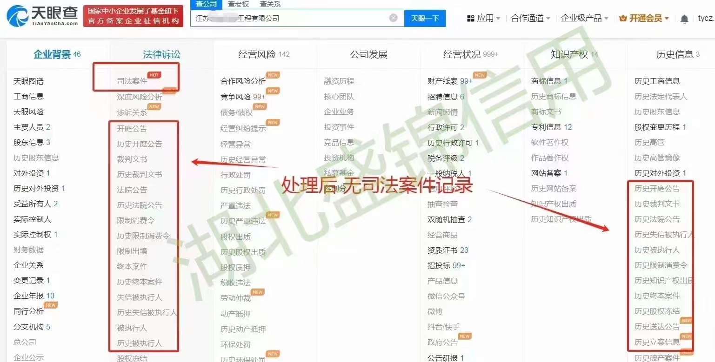
Task: Click the crown icon beside 开通会员
Action: click(623, 19)
